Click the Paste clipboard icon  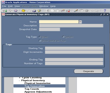tap(58, 11)
